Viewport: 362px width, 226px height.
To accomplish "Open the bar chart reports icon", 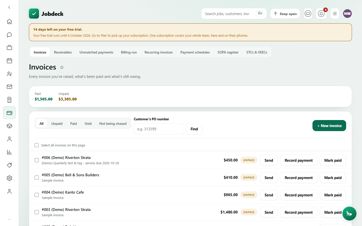I will [9, 152].
